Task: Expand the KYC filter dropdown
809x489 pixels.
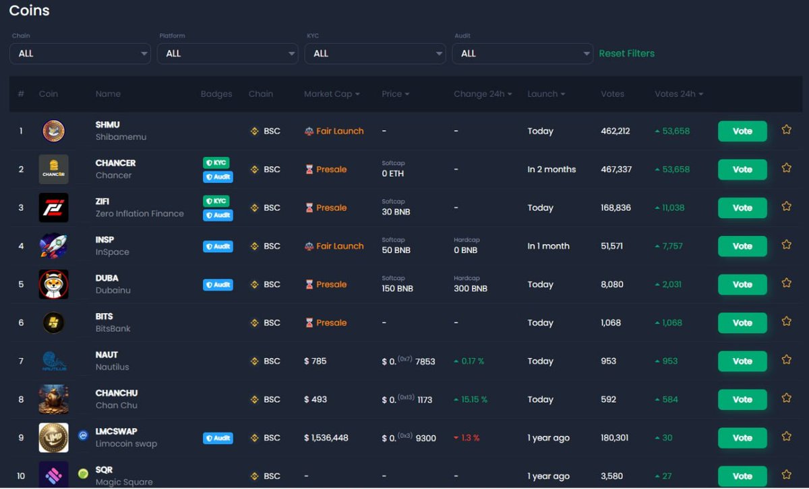Action: [x=376, y=53]
